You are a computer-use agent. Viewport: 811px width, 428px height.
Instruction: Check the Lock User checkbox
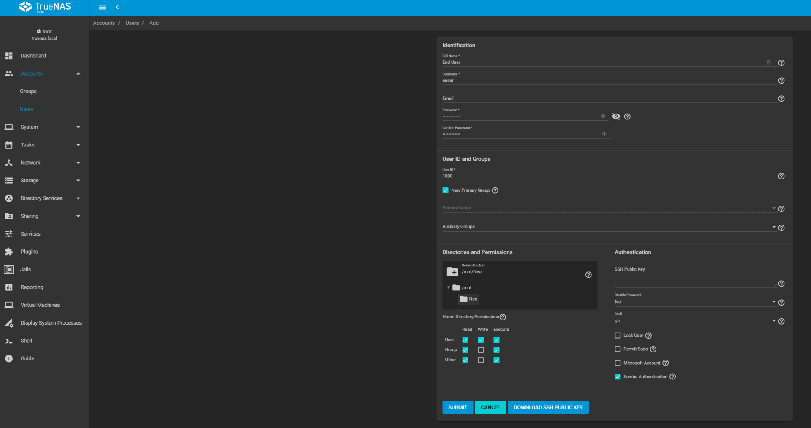618,336
